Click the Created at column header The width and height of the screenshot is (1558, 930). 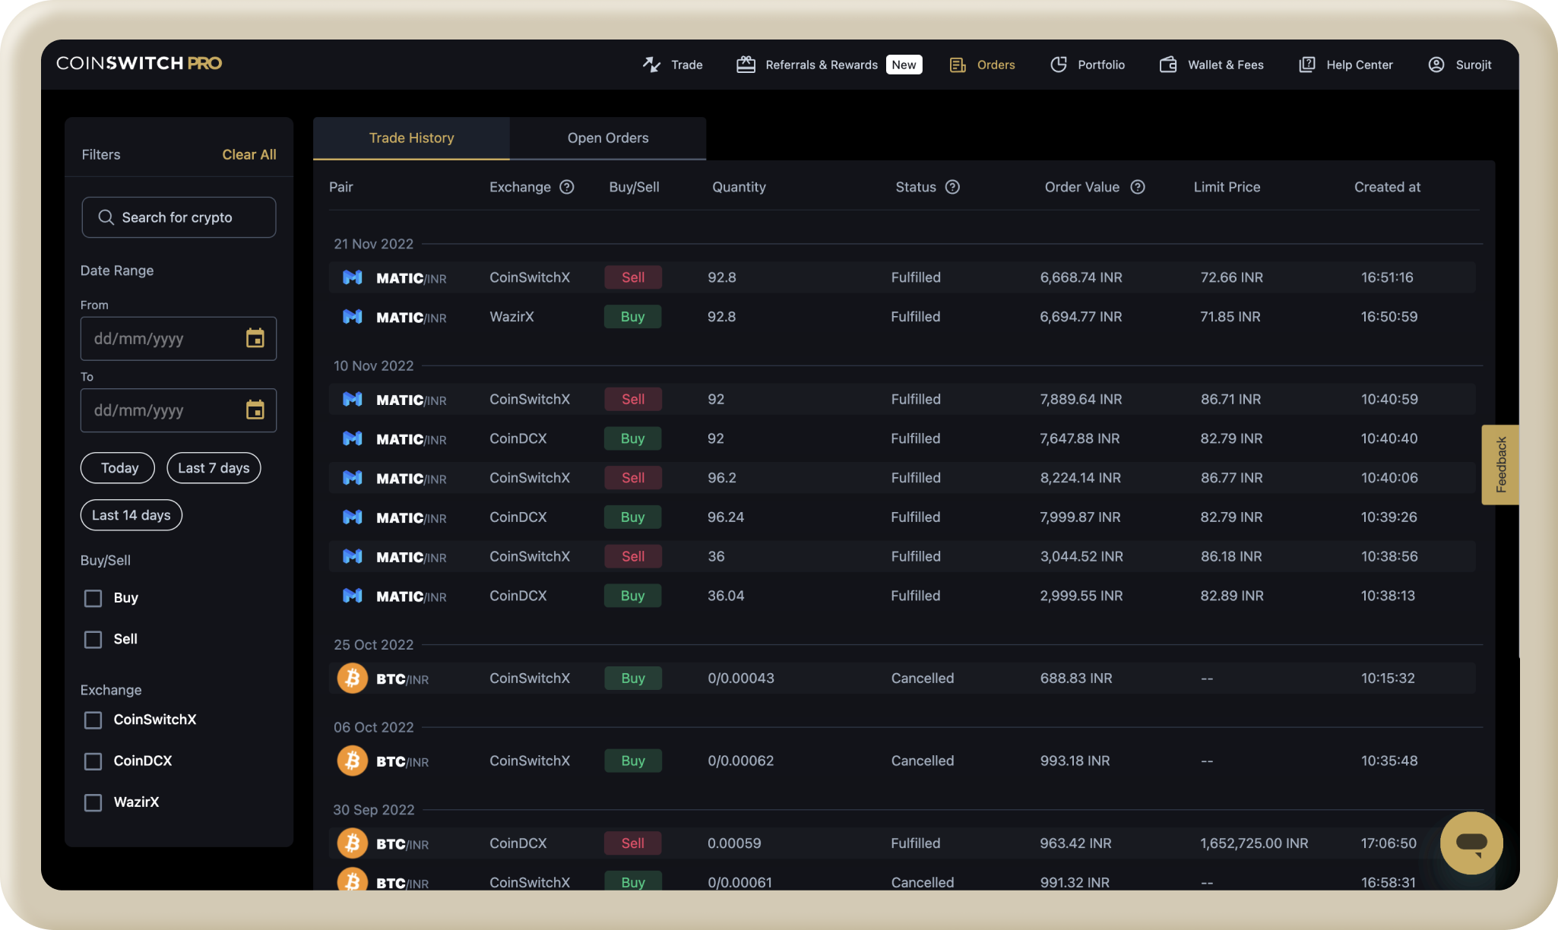click(1387, 187)
